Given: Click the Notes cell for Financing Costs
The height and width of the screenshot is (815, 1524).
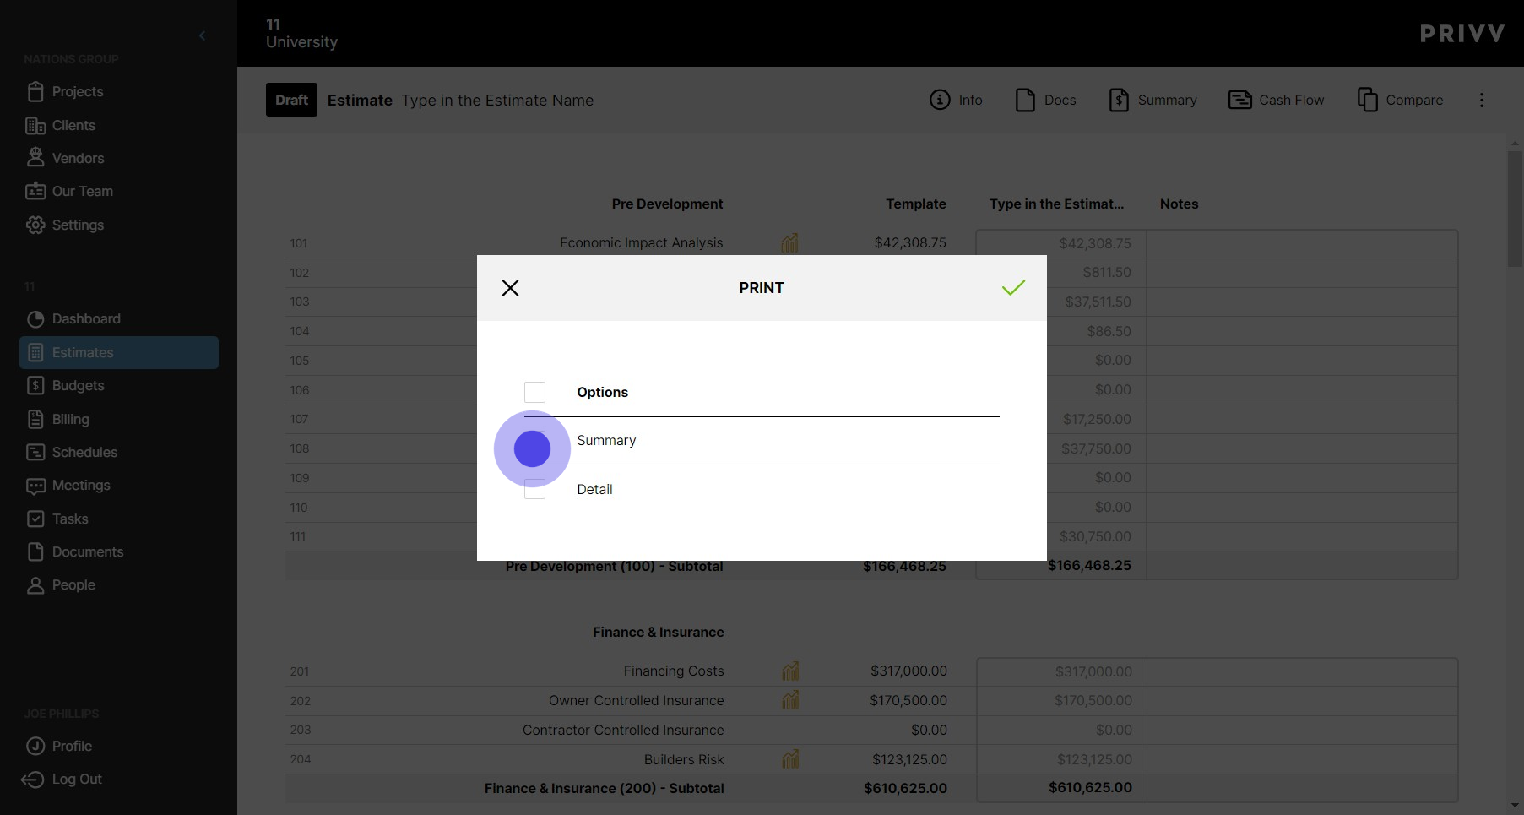Looking at the screenshot, I should pyautogui.click(x=1302, y=672).
